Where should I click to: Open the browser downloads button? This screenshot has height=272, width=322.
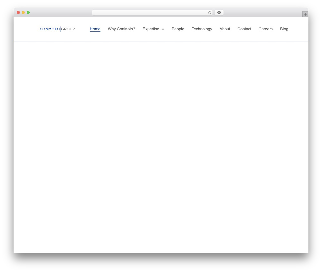coord(219,13)
